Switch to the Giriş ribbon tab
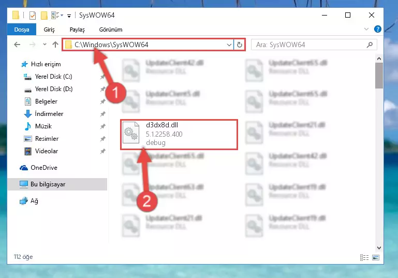The width and height of the screenshot is (398, 278). tap(49, 30)
